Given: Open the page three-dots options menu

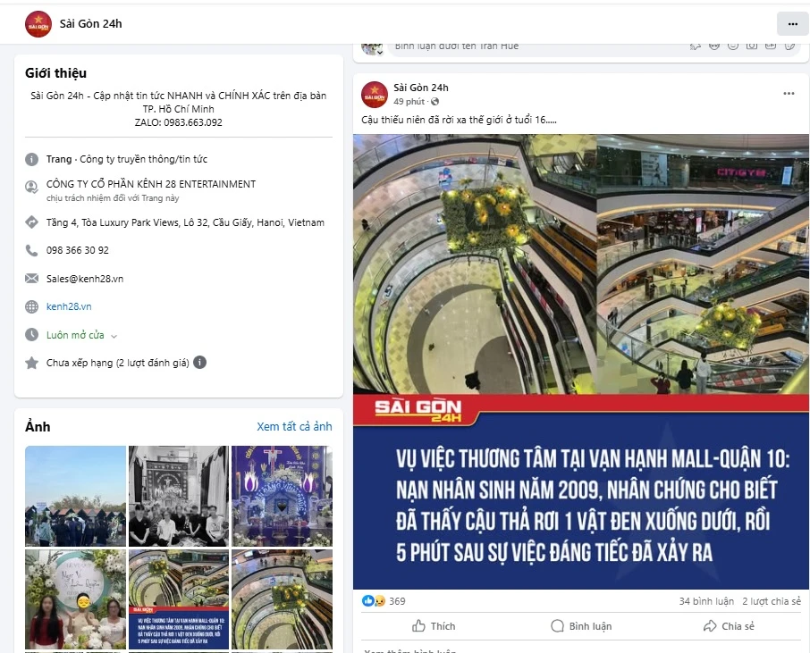Looking at the screenshot, I should coord(792,24).
